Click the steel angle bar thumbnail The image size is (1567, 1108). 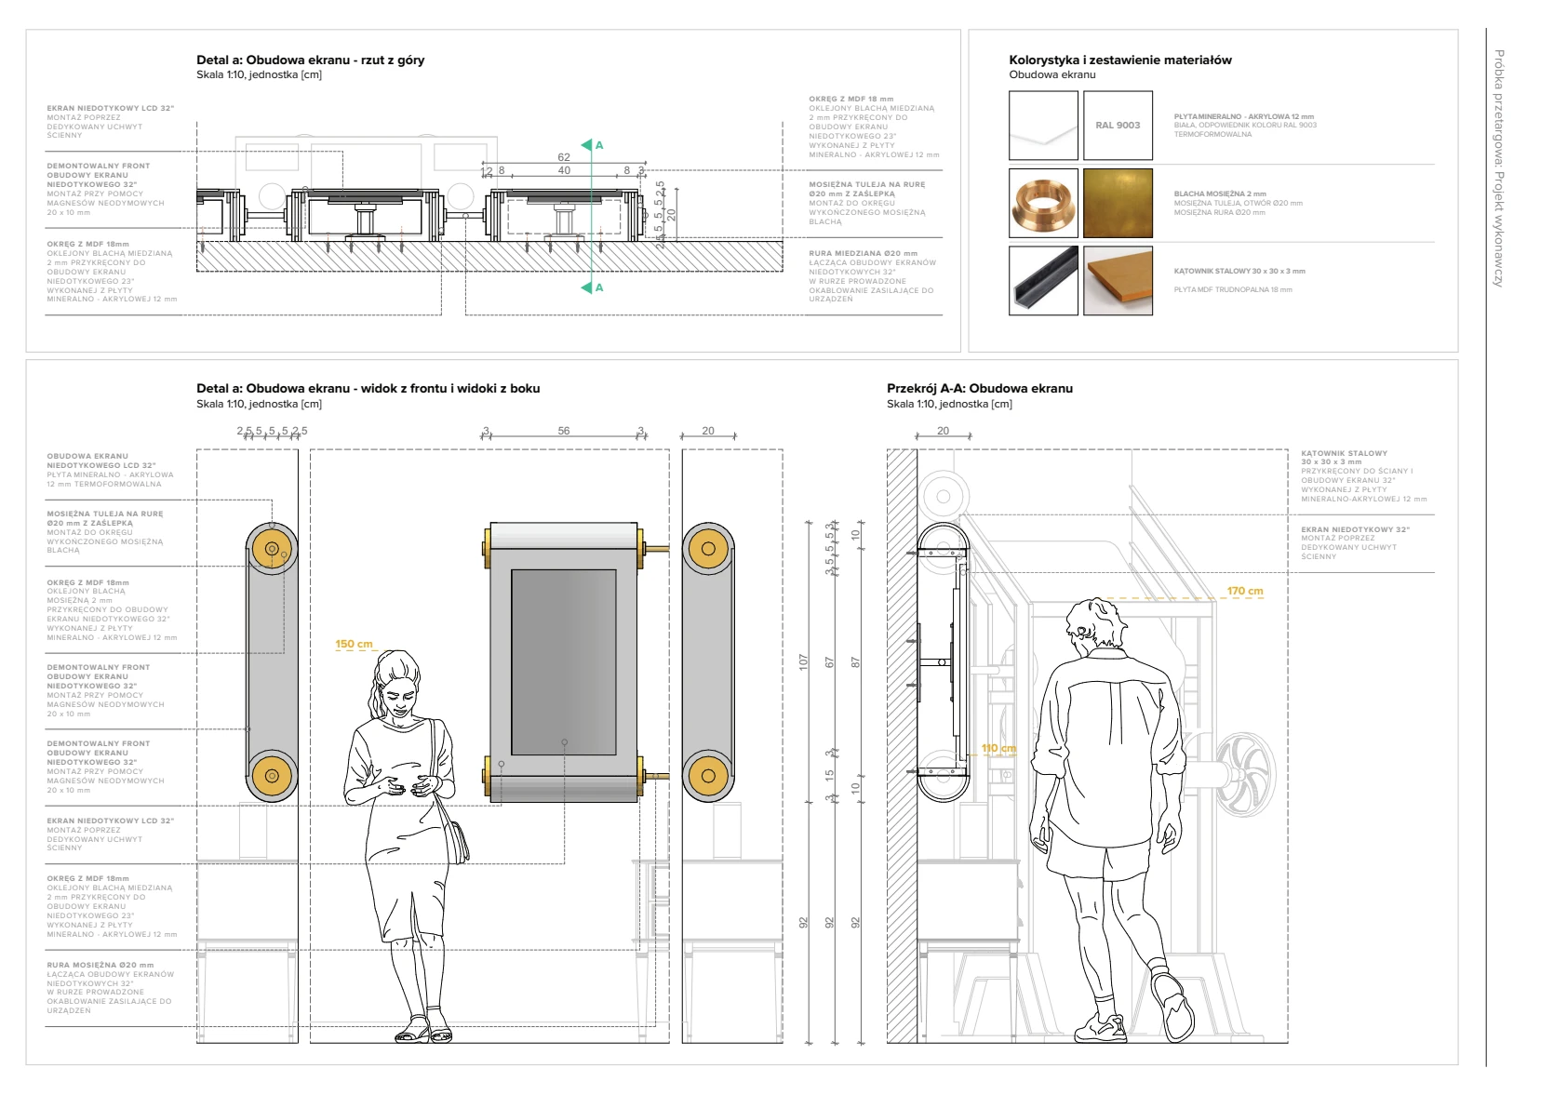[1043, 280]
